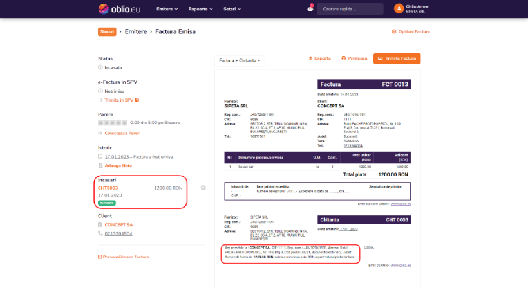528x288 pixels.
Task: Click the Netrimisa info icon
Action: (100, 91)
